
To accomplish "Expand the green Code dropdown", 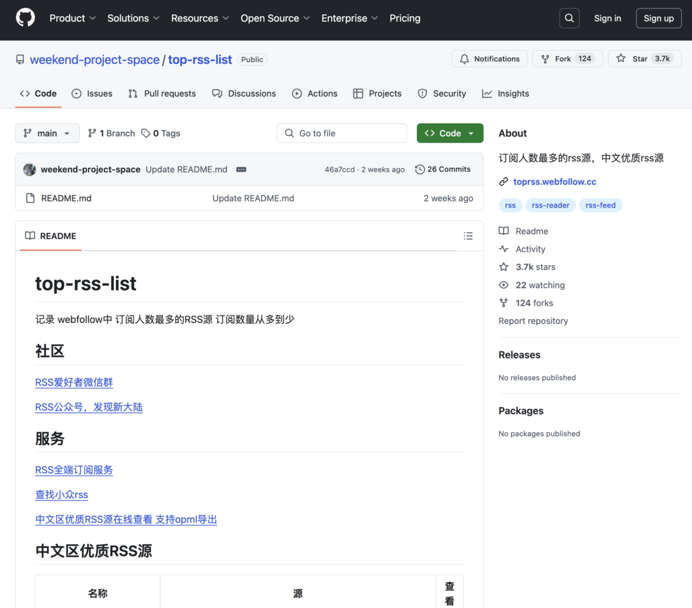I will [450, 133].
